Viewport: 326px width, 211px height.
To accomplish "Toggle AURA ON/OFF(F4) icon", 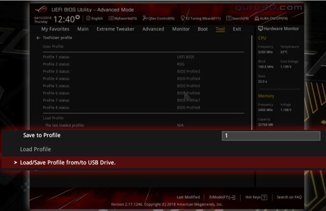I will pos(257,18).
